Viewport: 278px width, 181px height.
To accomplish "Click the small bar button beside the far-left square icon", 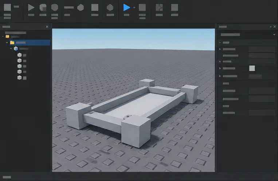I will [x=16, y=7].
